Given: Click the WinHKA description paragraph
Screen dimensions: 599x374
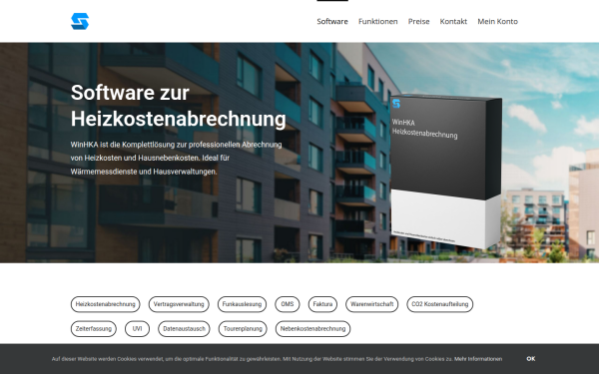Looking at the screenshot, I should pos(177,158).
